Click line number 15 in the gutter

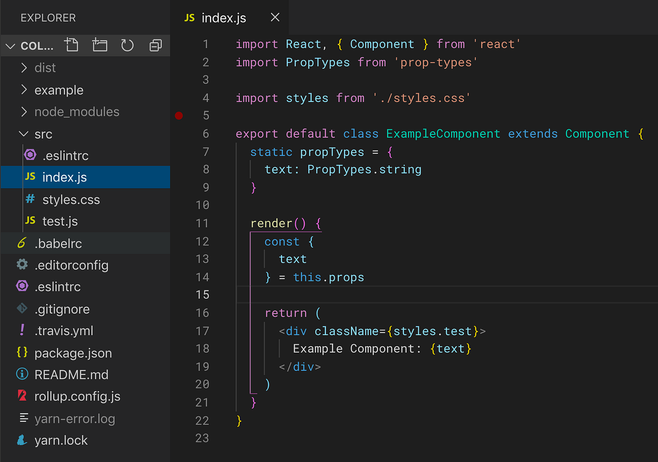click(x=203, y=295)
